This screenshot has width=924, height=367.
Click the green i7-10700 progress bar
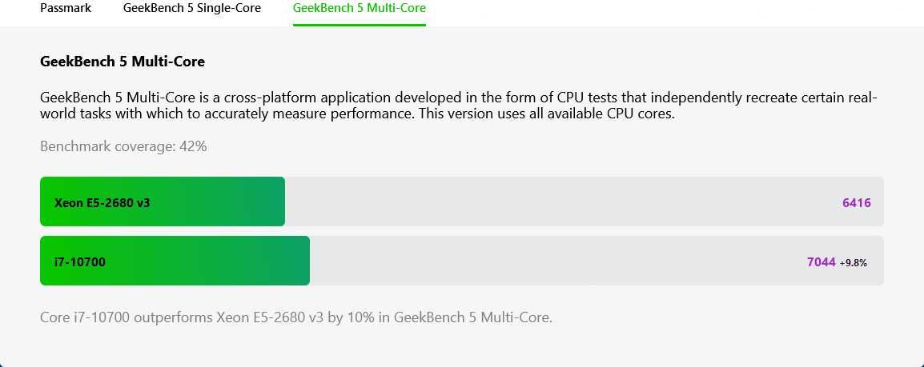pos(175,261)
